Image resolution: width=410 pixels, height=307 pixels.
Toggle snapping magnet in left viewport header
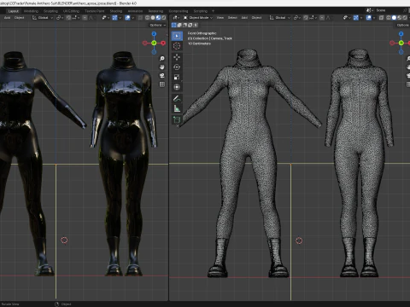tap(68, 18)
